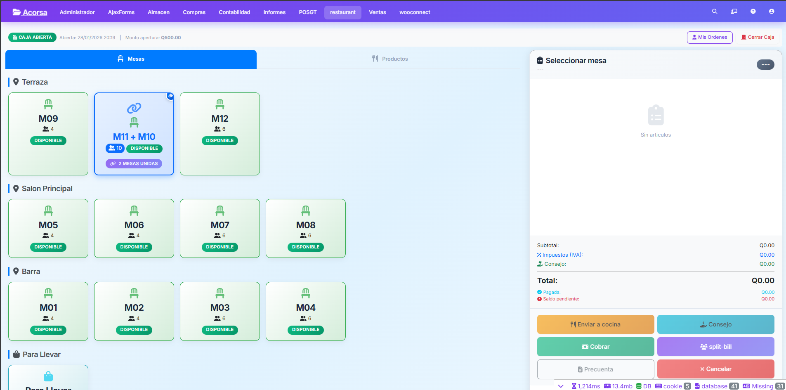Screen dimensions: 786x390
Task: Click the screen share icon in header
Action: pyautogui.click(x=734, y=12)
